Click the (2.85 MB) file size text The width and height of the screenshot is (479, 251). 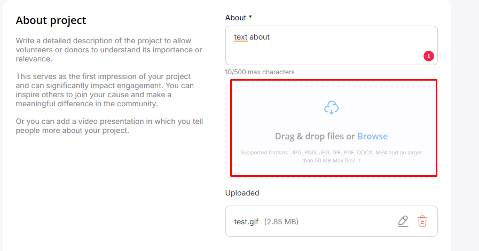(281, 221)
